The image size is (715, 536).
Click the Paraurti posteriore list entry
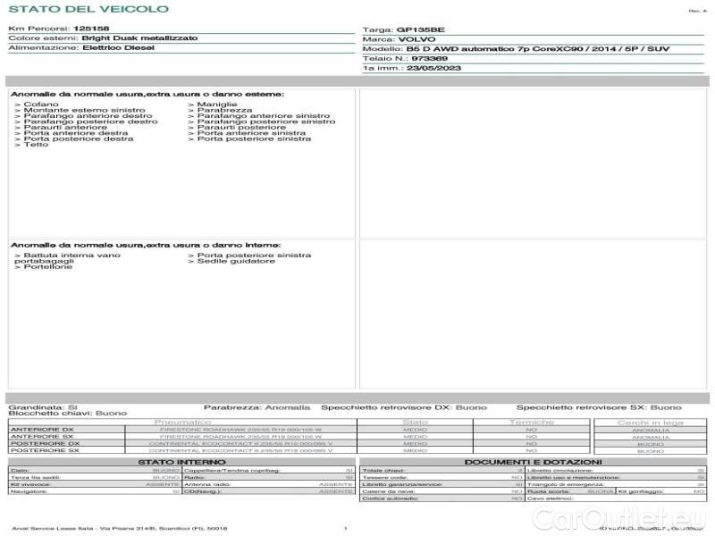pos(237,127)
